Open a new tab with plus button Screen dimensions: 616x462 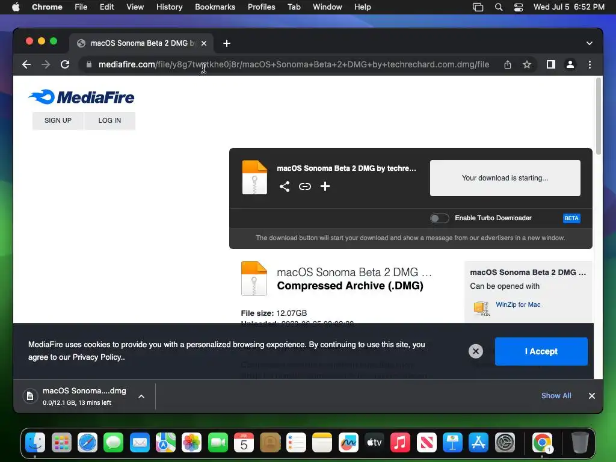[227, 43]
